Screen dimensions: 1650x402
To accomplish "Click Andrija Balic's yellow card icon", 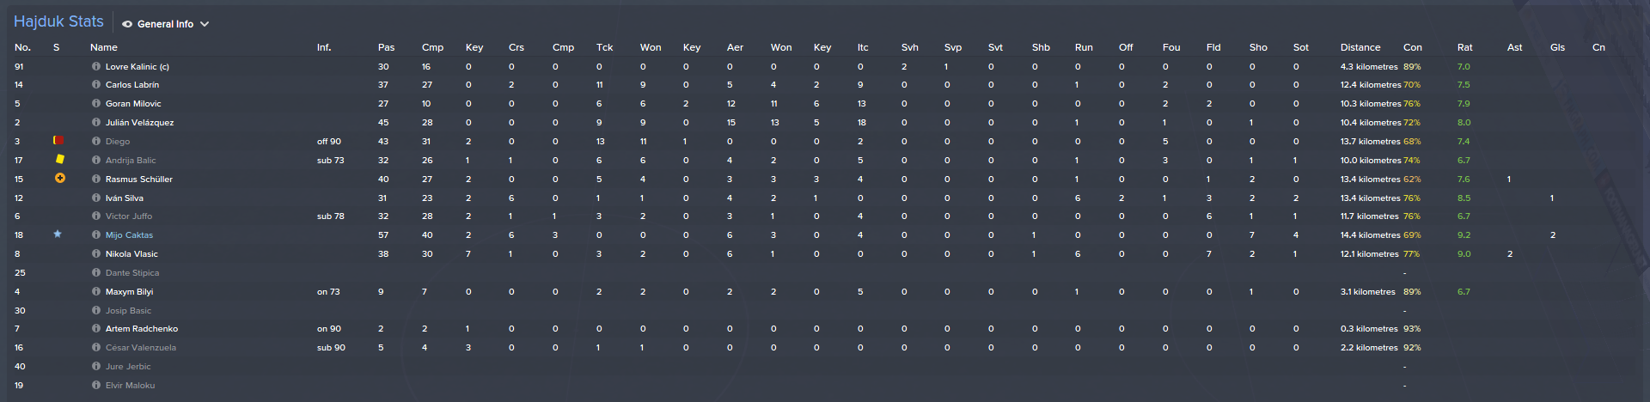I will (x=59, y=159).
